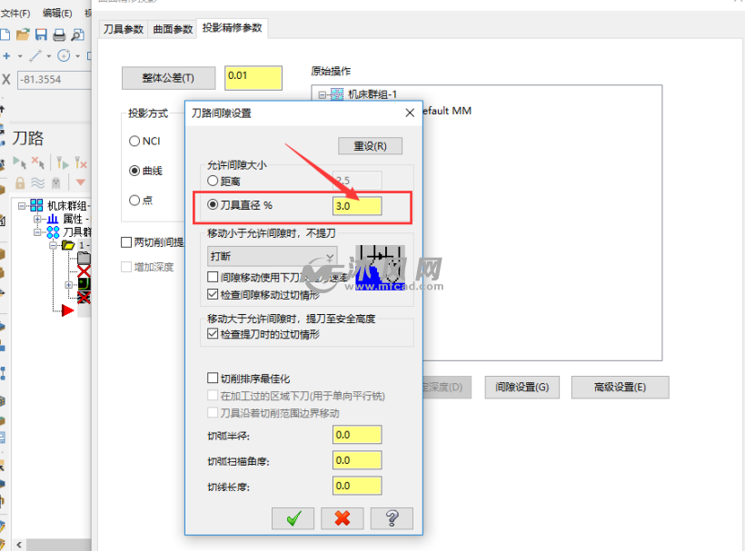Click the question mark help button
This screenshot has width=745, height=551.
[392, 517]
